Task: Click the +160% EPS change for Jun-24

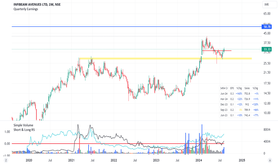Action: 239,94
